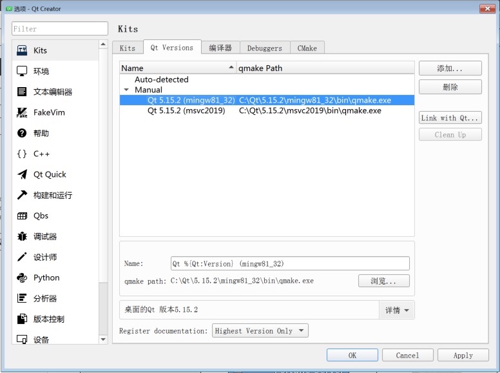Image resolution: width=500 pixels, height=373 pixels.
Task: Open the 设备 device icon
Action: [x=22, y=339]
